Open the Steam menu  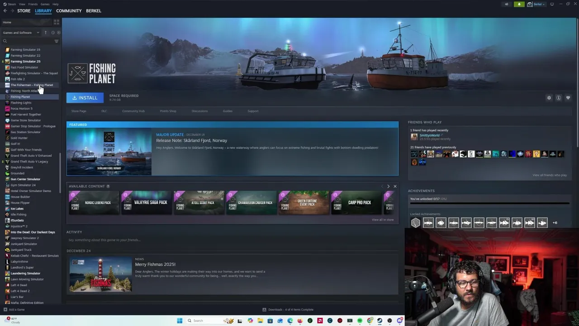[11, 4]
